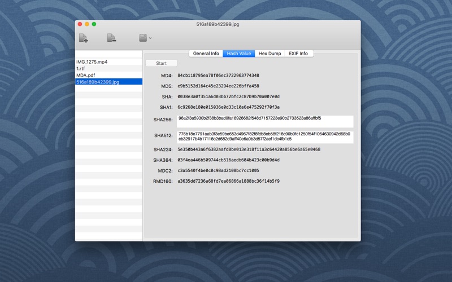452x282 pixels.
Task: Click the MD4 hash value 84cb118795ea...
Action: coord(218,76)
